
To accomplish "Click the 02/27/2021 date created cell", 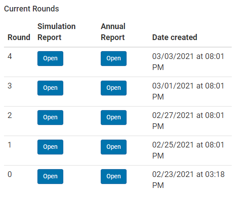I will point(188,121).
